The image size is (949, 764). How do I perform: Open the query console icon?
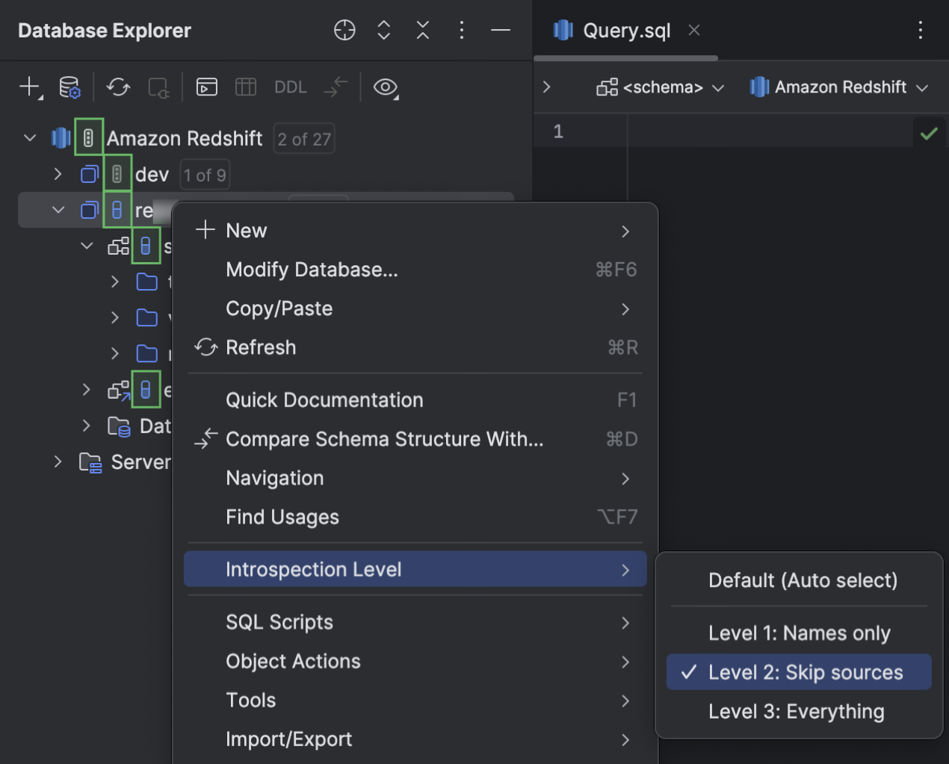tap(206, 87)
